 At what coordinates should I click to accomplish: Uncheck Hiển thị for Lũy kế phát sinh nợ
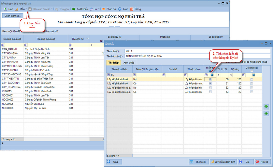(x=210, y=79)
